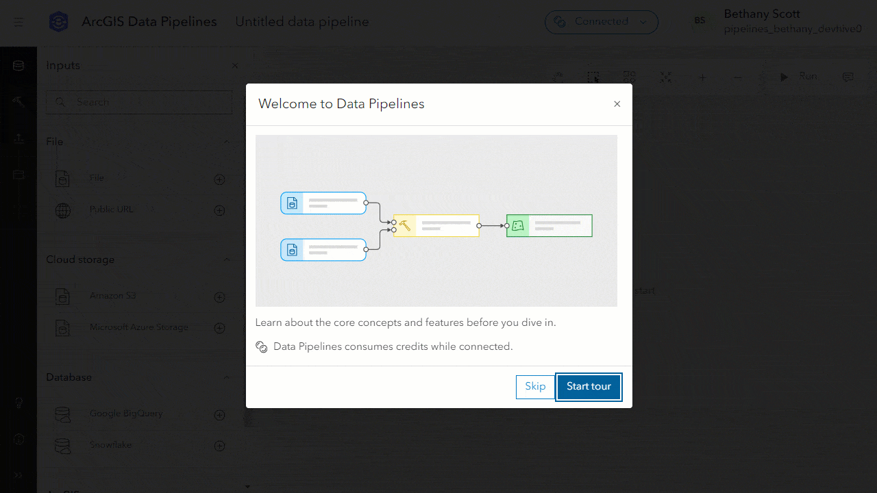Screen dimensions: 877x493
Task: Add a Snowflake input using the plus icon
Action: (x=219, y=445)
